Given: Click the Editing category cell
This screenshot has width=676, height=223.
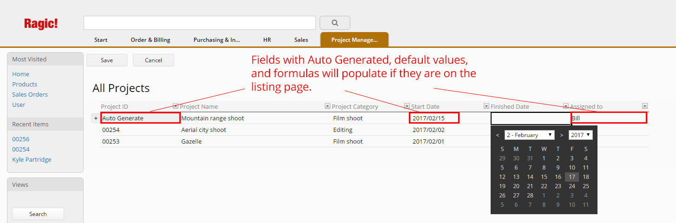Looking at the screenshot, I should 342,130.
